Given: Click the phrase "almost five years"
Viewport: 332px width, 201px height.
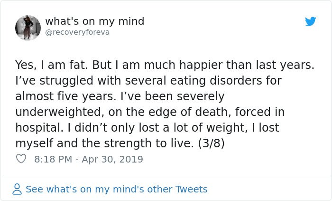Looking at the screenshot, I should 65,96.
